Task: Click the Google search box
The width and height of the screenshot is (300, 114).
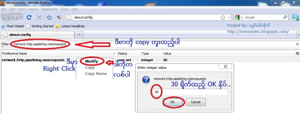Action: point(263,17)
